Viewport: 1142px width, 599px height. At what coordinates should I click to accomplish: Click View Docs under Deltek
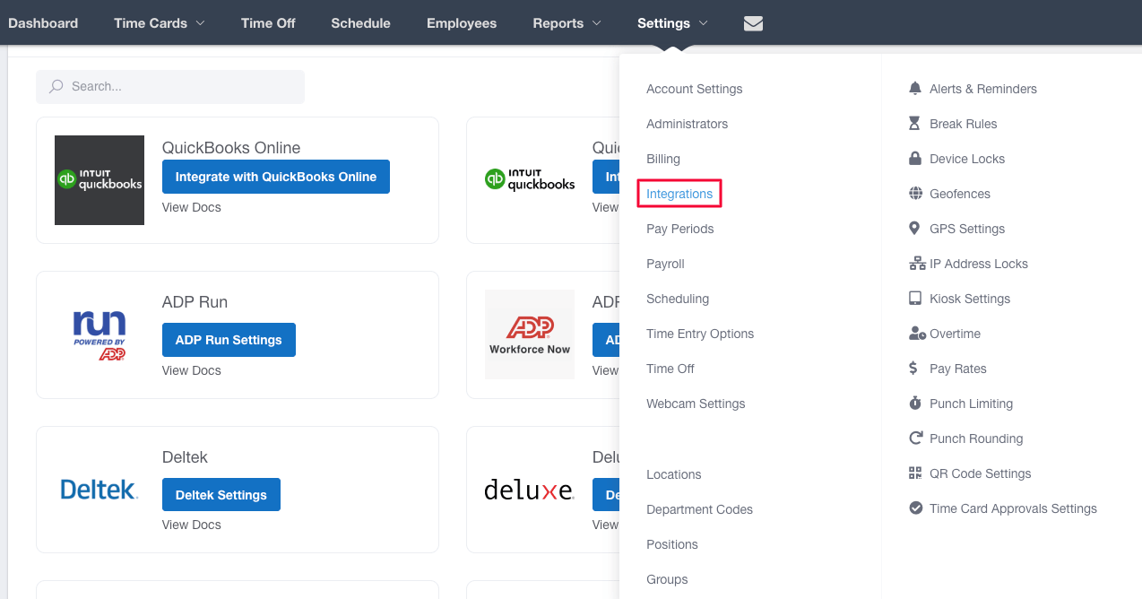tap(191, 525)
